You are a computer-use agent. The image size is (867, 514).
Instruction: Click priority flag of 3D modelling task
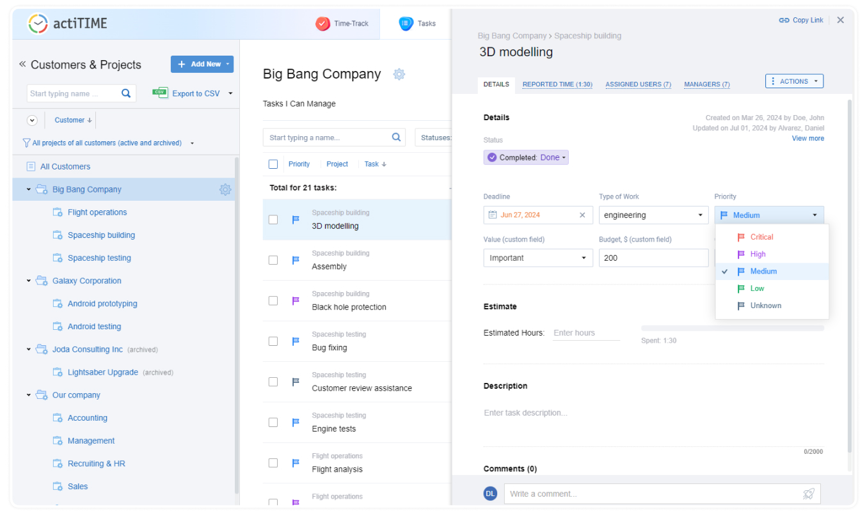pyautogui.click(x=296, y=219)
